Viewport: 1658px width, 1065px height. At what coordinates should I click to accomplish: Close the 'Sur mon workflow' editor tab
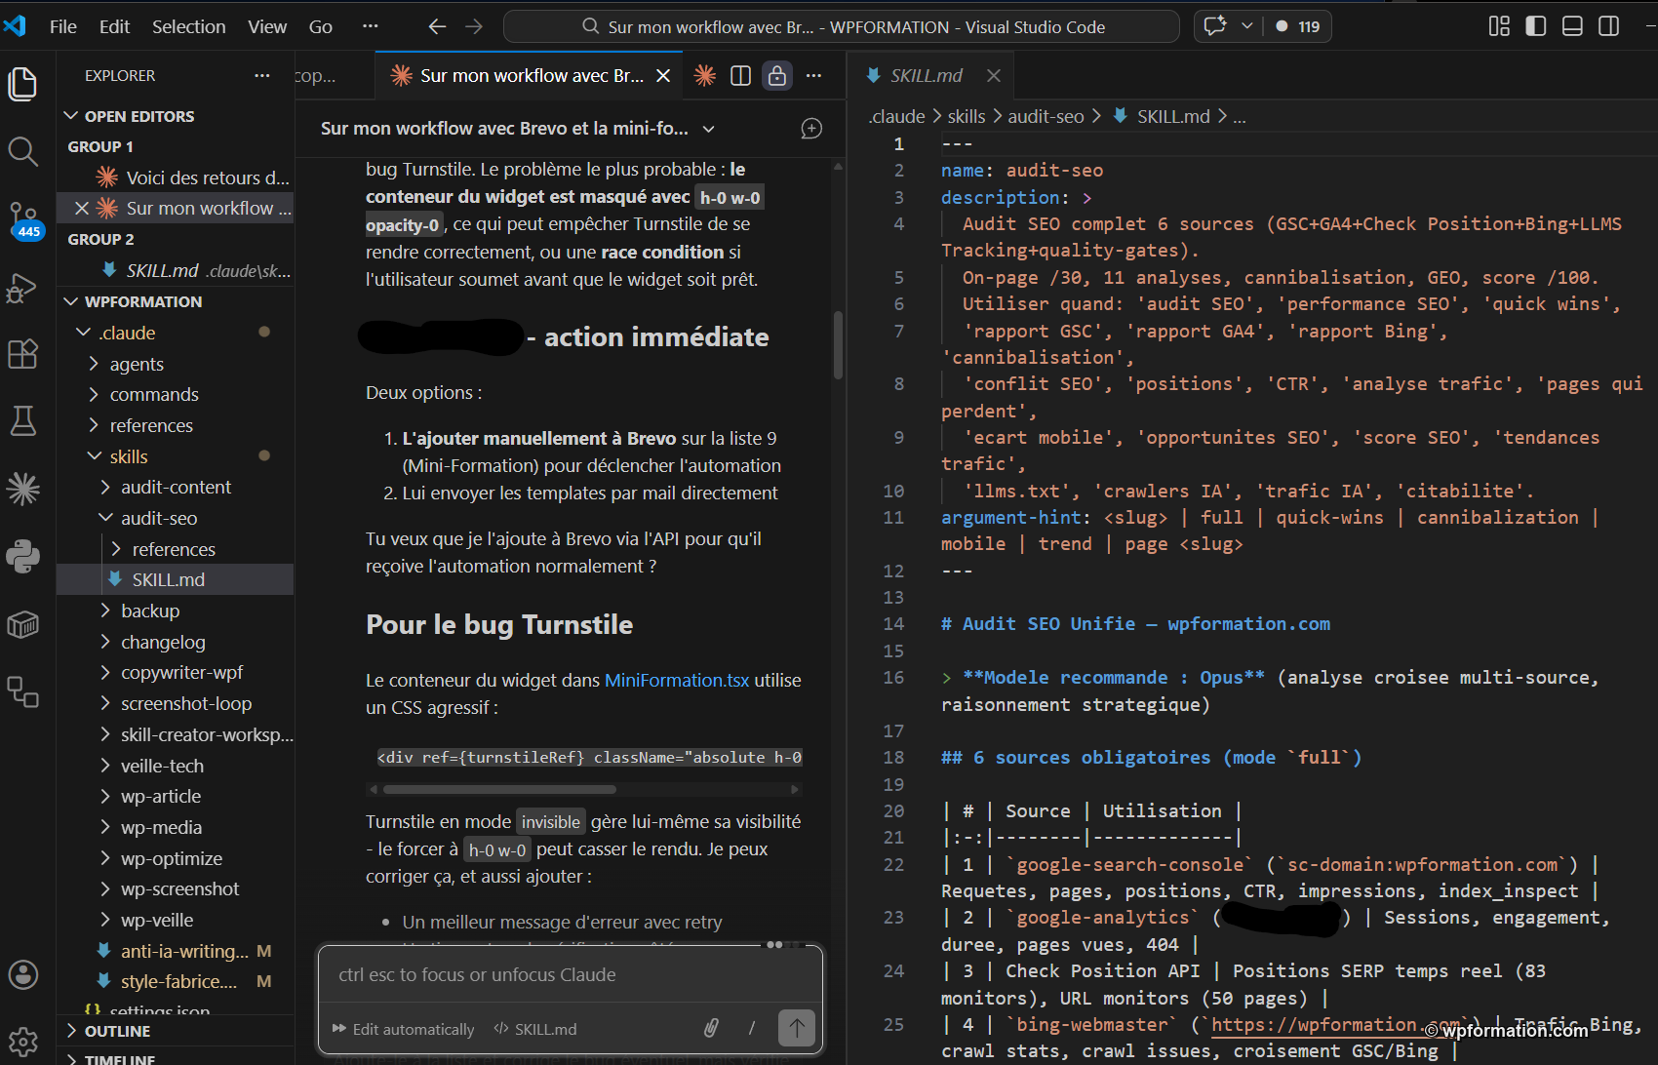click(x=663, y=75)
